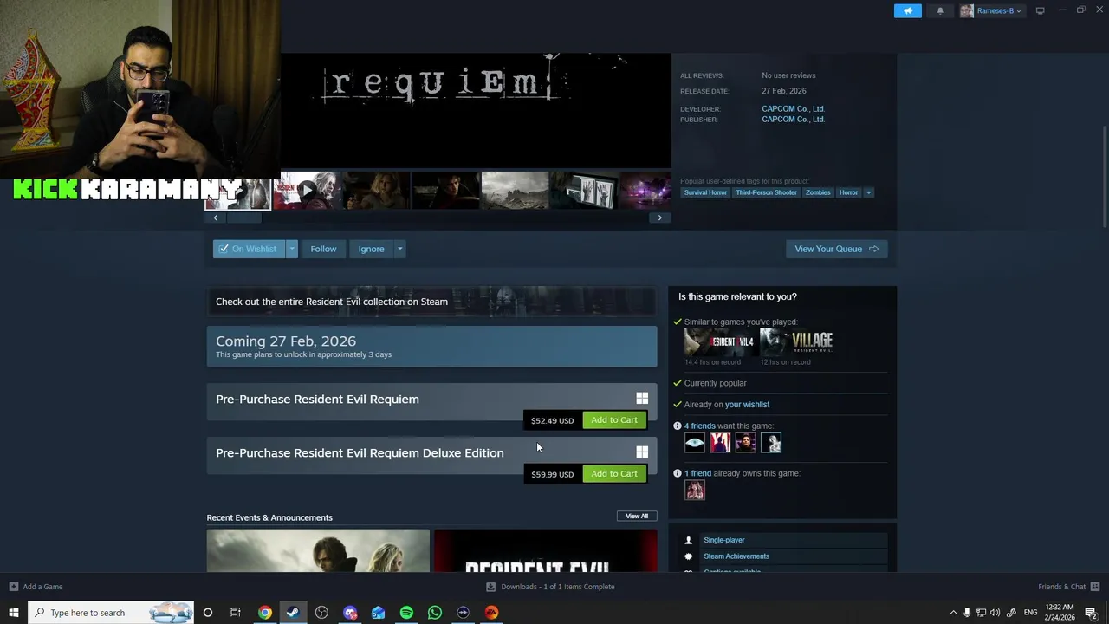Click Add a Game
This screenshot has width=1109, height=624.
36,587
